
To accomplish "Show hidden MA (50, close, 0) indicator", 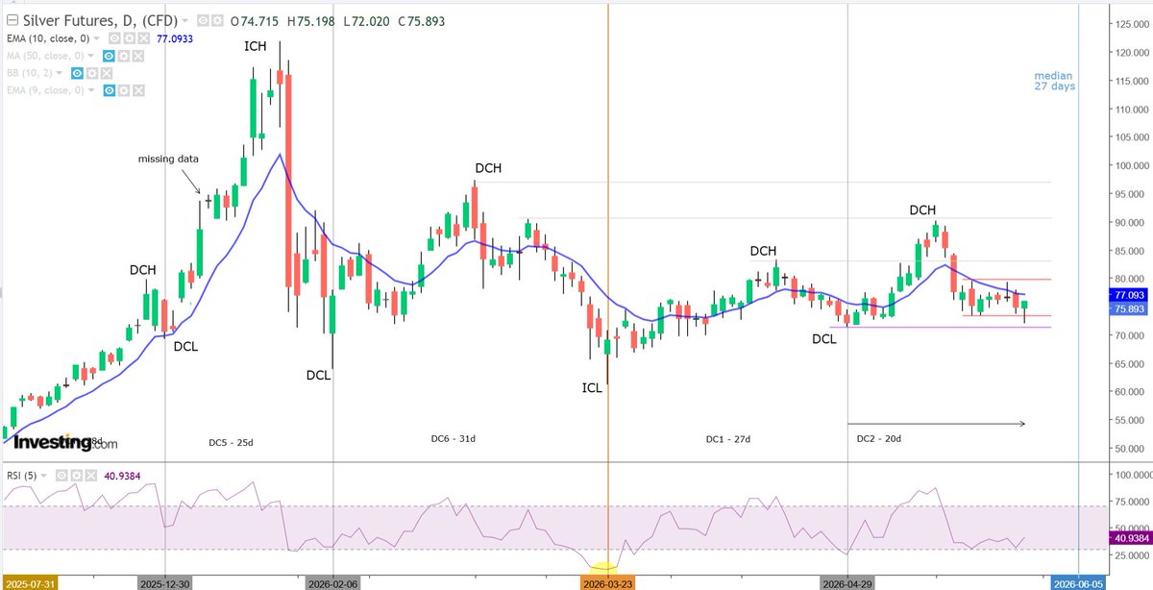I will pos(109,57).
